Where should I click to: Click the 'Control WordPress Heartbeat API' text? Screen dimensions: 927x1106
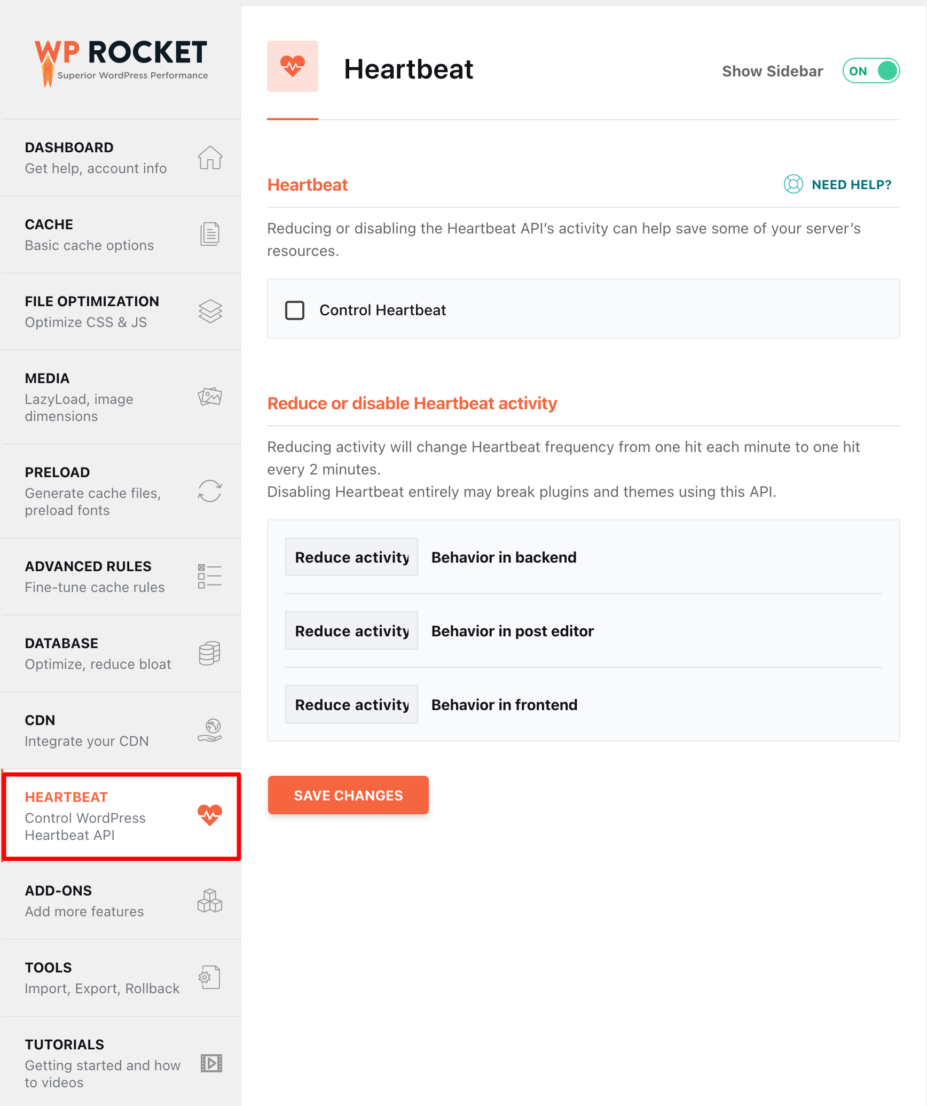(x=85, y=827)
